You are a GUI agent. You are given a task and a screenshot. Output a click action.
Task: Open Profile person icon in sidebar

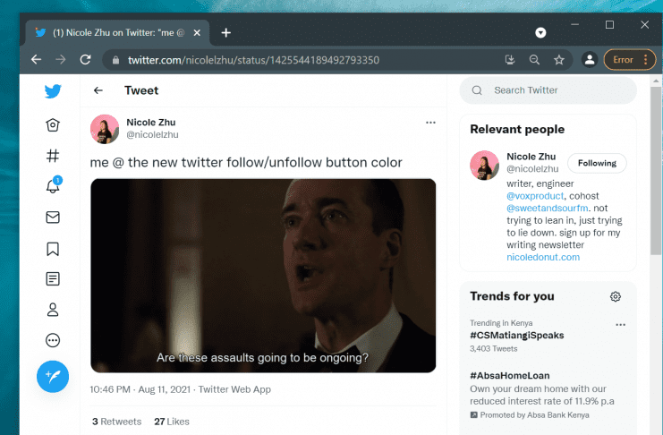click(x=53, y=310)
